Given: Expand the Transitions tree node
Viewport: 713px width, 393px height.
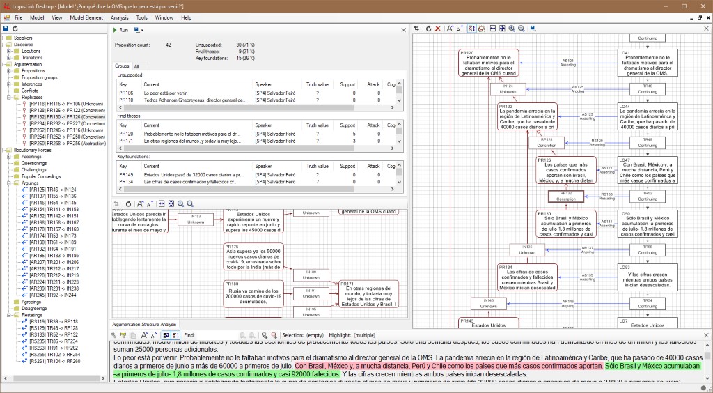Looking at the screenshot, I should click(8, 58).
